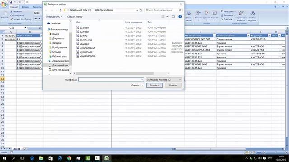Open file type filter Файлы cdw Компас 3D
Image resolution: width=289 pixels, height=162 pixels.
(x=163, y=80)
